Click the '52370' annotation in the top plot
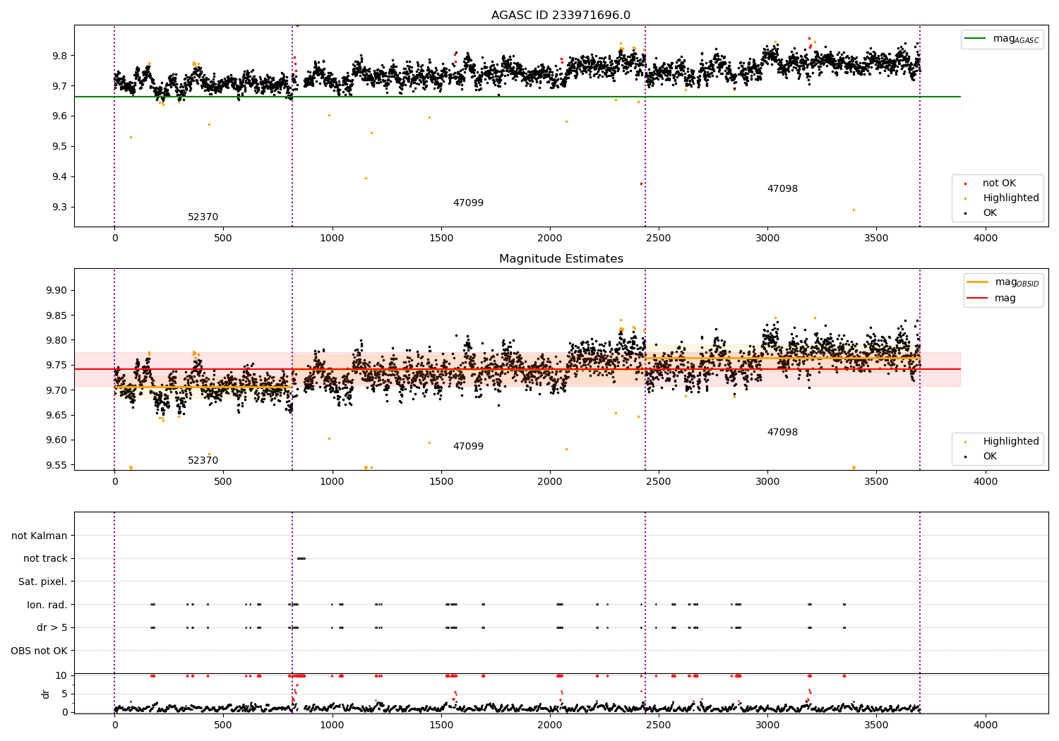Image resolution: width=1059 pixels, height=741 pixels. coord(203,217)
